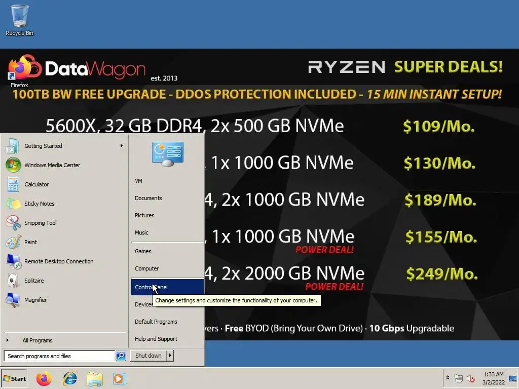
Task: Open Control Panel from the Start menu
Action: 167,287
